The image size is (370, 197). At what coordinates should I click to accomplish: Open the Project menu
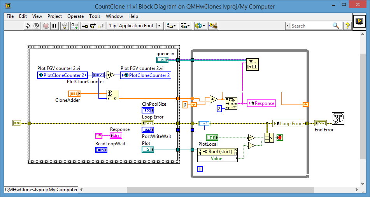(54, 16)
